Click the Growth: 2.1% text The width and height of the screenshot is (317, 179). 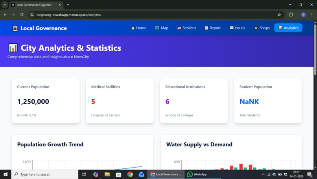(x=27, y=115)
